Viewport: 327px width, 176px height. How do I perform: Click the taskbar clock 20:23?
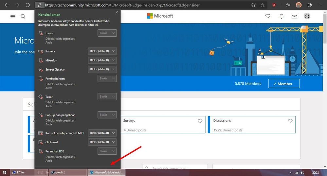(x=315, y=172)
